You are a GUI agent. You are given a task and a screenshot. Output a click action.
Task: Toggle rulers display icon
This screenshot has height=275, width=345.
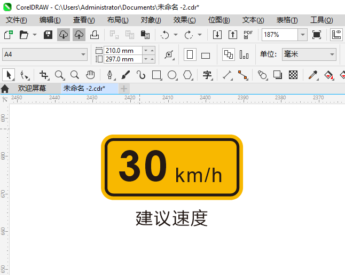pyautogui.click(x=336, y=35)
